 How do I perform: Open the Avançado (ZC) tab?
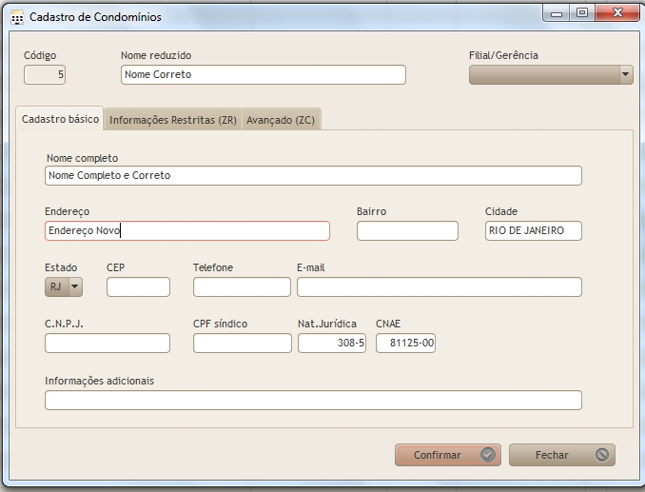tap(281, 120)
